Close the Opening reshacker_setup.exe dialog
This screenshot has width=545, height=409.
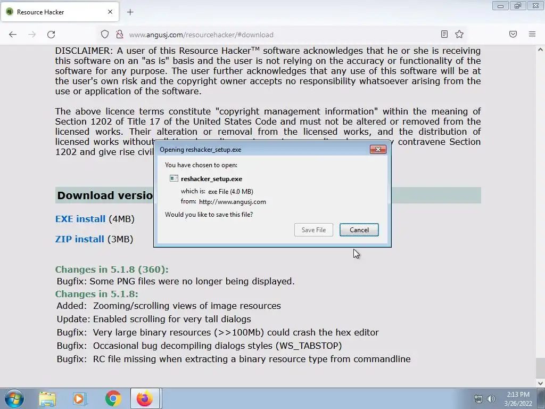click(378, 150)
